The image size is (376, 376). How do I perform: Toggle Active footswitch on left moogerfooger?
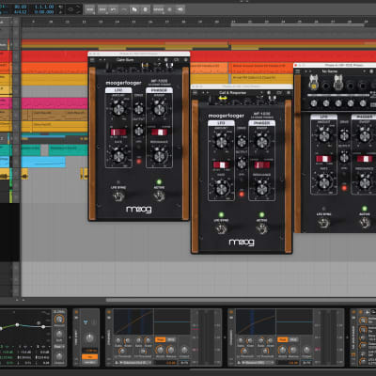point(159,196)
